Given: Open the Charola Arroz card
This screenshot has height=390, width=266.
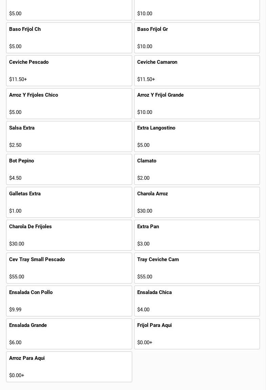Looking at the screenshot, I should coord(197,202).
